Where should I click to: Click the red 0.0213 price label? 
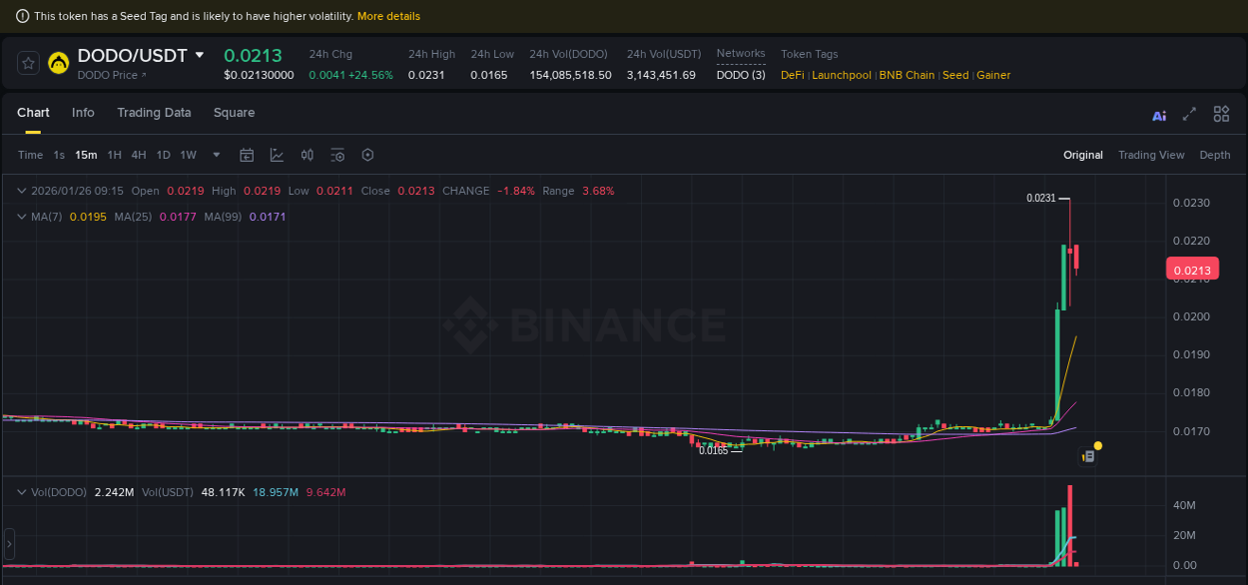click(x=1192, y=269)
